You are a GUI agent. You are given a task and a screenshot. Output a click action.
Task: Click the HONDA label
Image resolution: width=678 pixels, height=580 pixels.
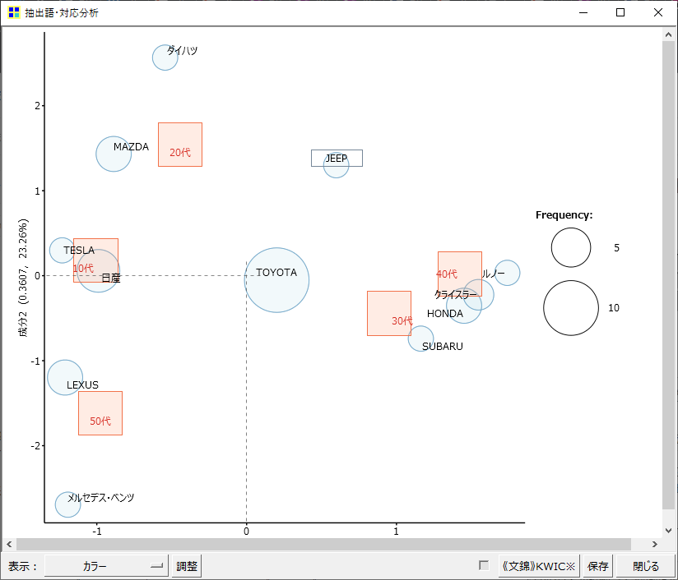(445, 314)
